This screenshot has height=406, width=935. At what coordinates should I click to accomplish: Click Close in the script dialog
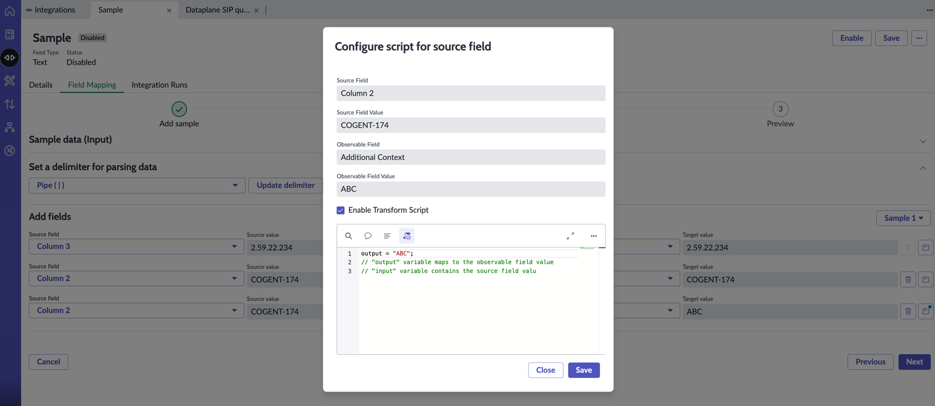(x=546, y=370)
